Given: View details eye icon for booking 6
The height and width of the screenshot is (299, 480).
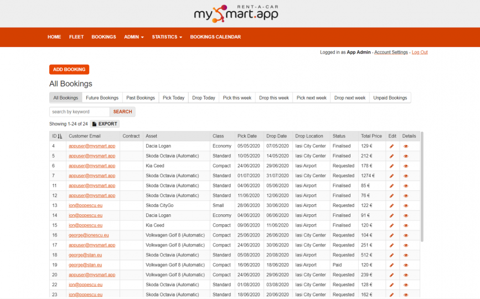Looking at the screenshot, I should 406,166.
